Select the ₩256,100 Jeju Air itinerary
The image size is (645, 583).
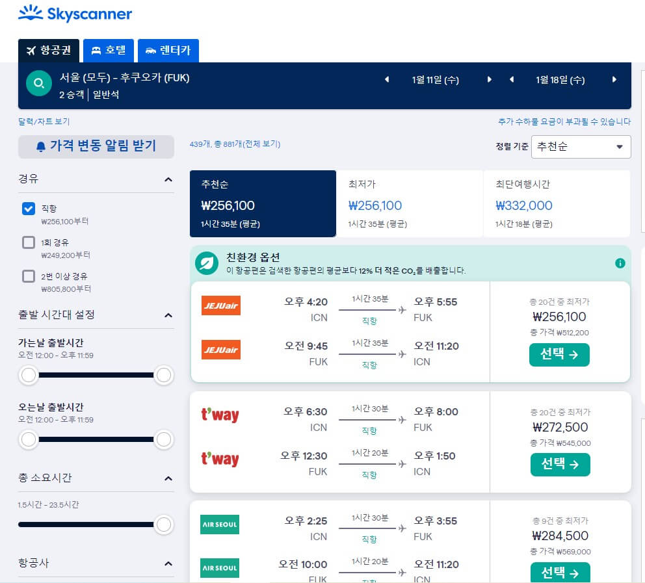click(x=559, y=354)
